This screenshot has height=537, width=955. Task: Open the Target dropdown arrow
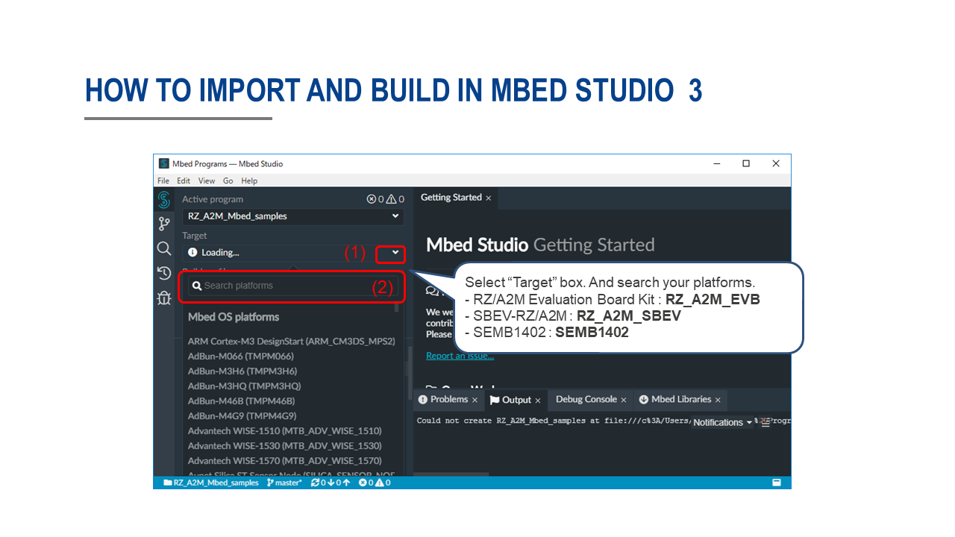395,254
